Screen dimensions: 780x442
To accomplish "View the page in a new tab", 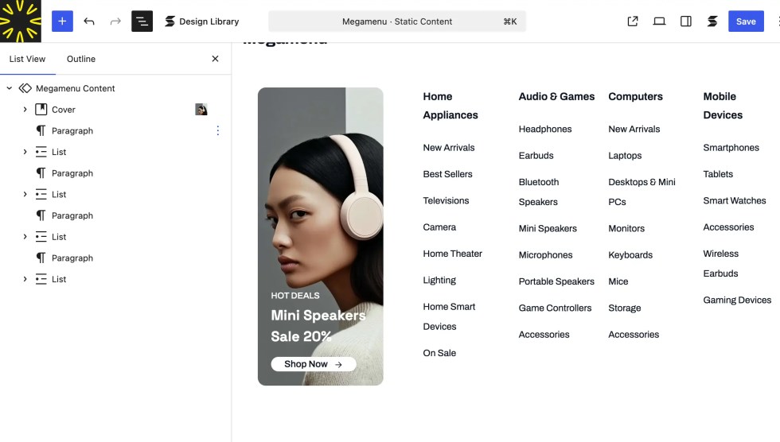I will [633, 21].
